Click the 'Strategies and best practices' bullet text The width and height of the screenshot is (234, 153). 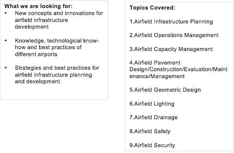57,75
